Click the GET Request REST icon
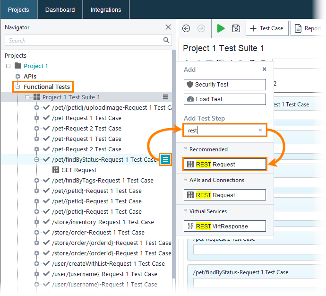This screenshot has width=326, height=296. click(55, 170)
